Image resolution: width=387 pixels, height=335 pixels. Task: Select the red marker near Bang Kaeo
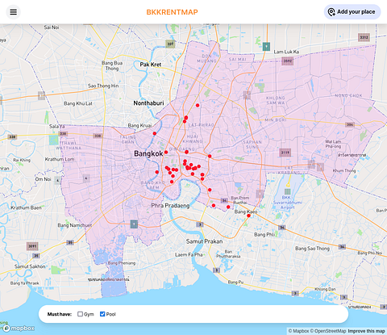pos(248,216)
